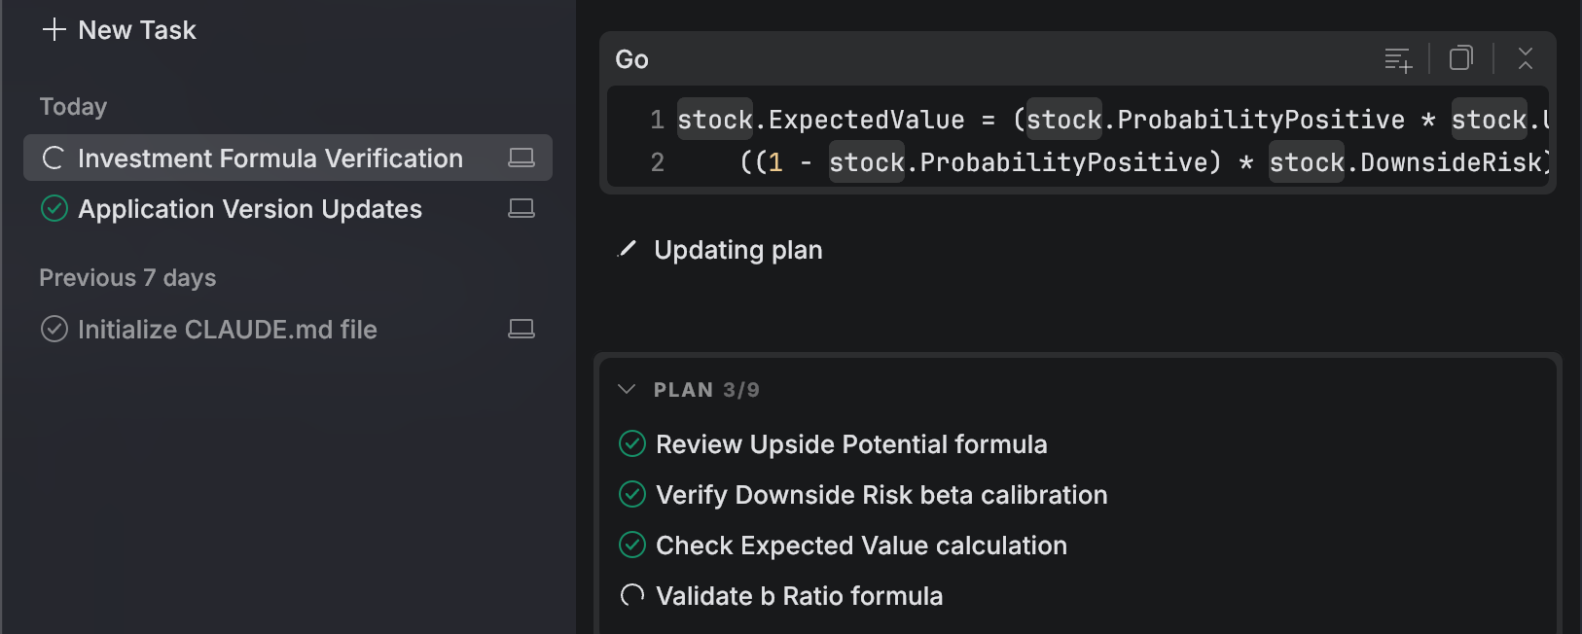This screenshot has height=634, width=1582.
Task: Click the laptop icon beside Investment Formula Verification
Action: [x=521, y=158]
